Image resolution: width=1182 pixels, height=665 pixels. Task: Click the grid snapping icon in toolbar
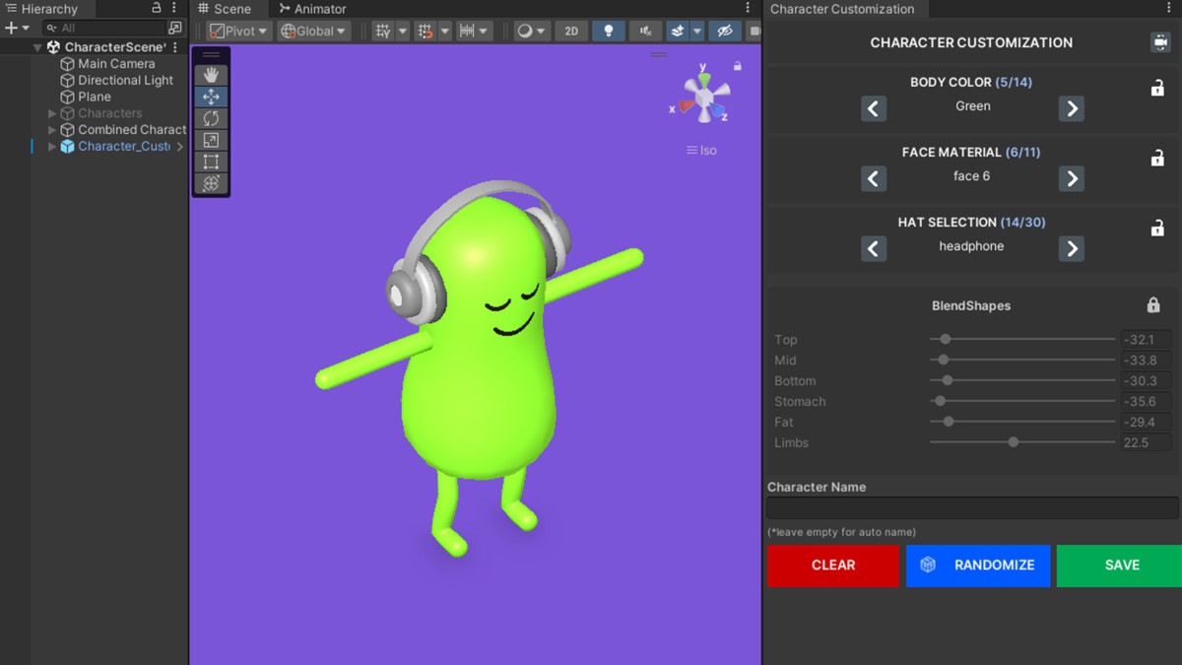click(x=424, y=31)
